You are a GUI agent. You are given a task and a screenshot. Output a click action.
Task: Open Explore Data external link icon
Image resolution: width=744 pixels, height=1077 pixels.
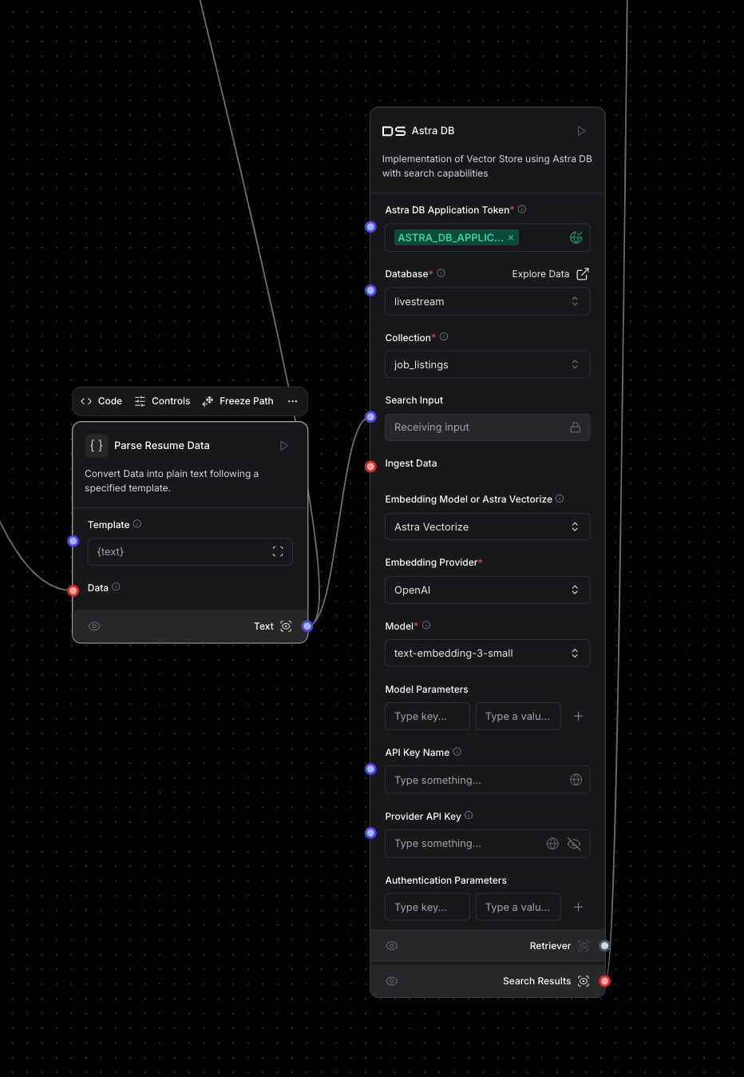(583, 274)
